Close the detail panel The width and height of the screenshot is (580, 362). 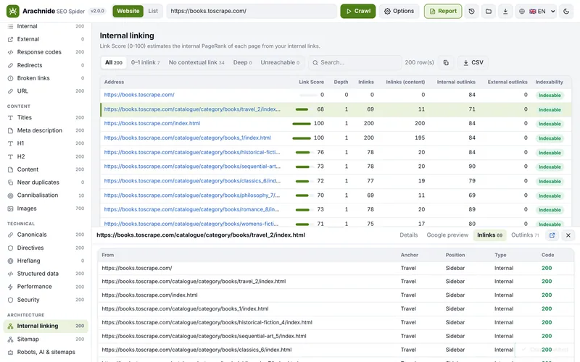(568, 235)
